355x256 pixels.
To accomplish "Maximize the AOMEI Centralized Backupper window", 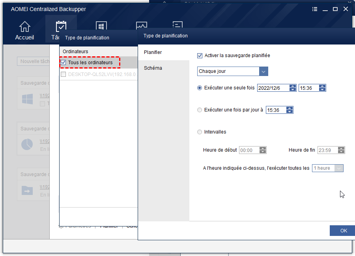I will pos(335,9).
